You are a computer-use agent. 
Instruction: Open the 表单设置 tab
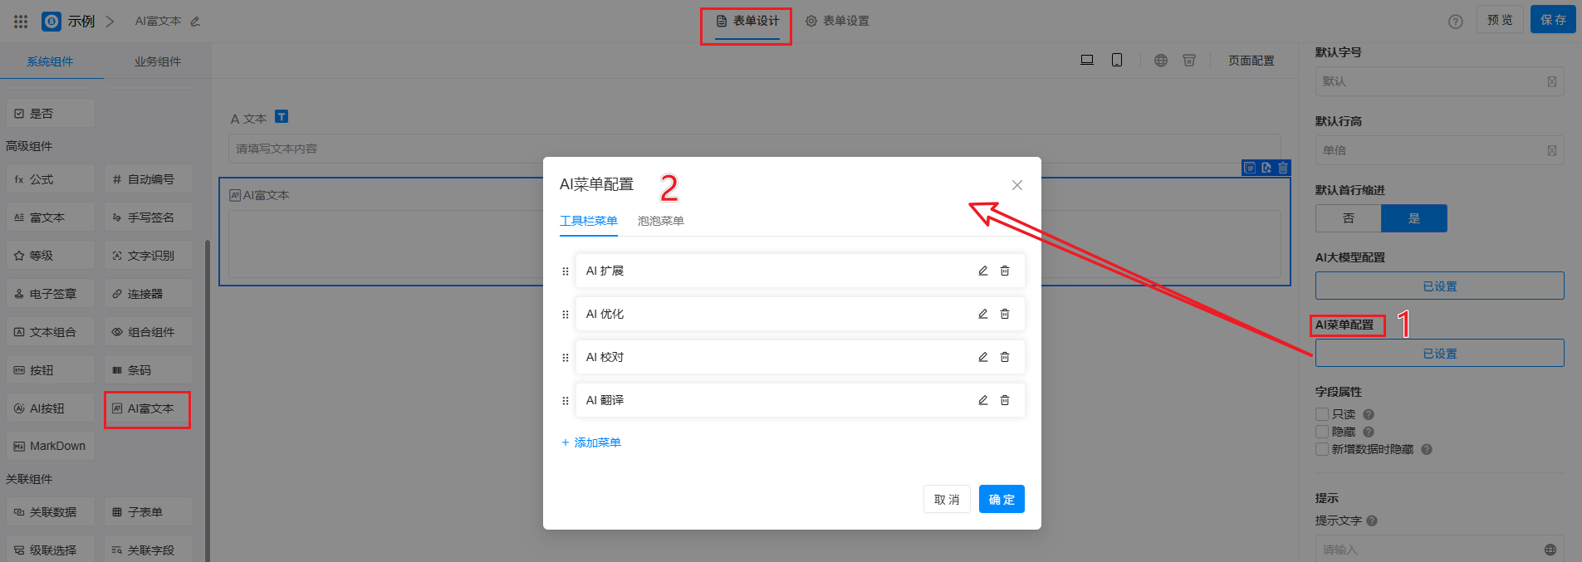click(837, 21)
